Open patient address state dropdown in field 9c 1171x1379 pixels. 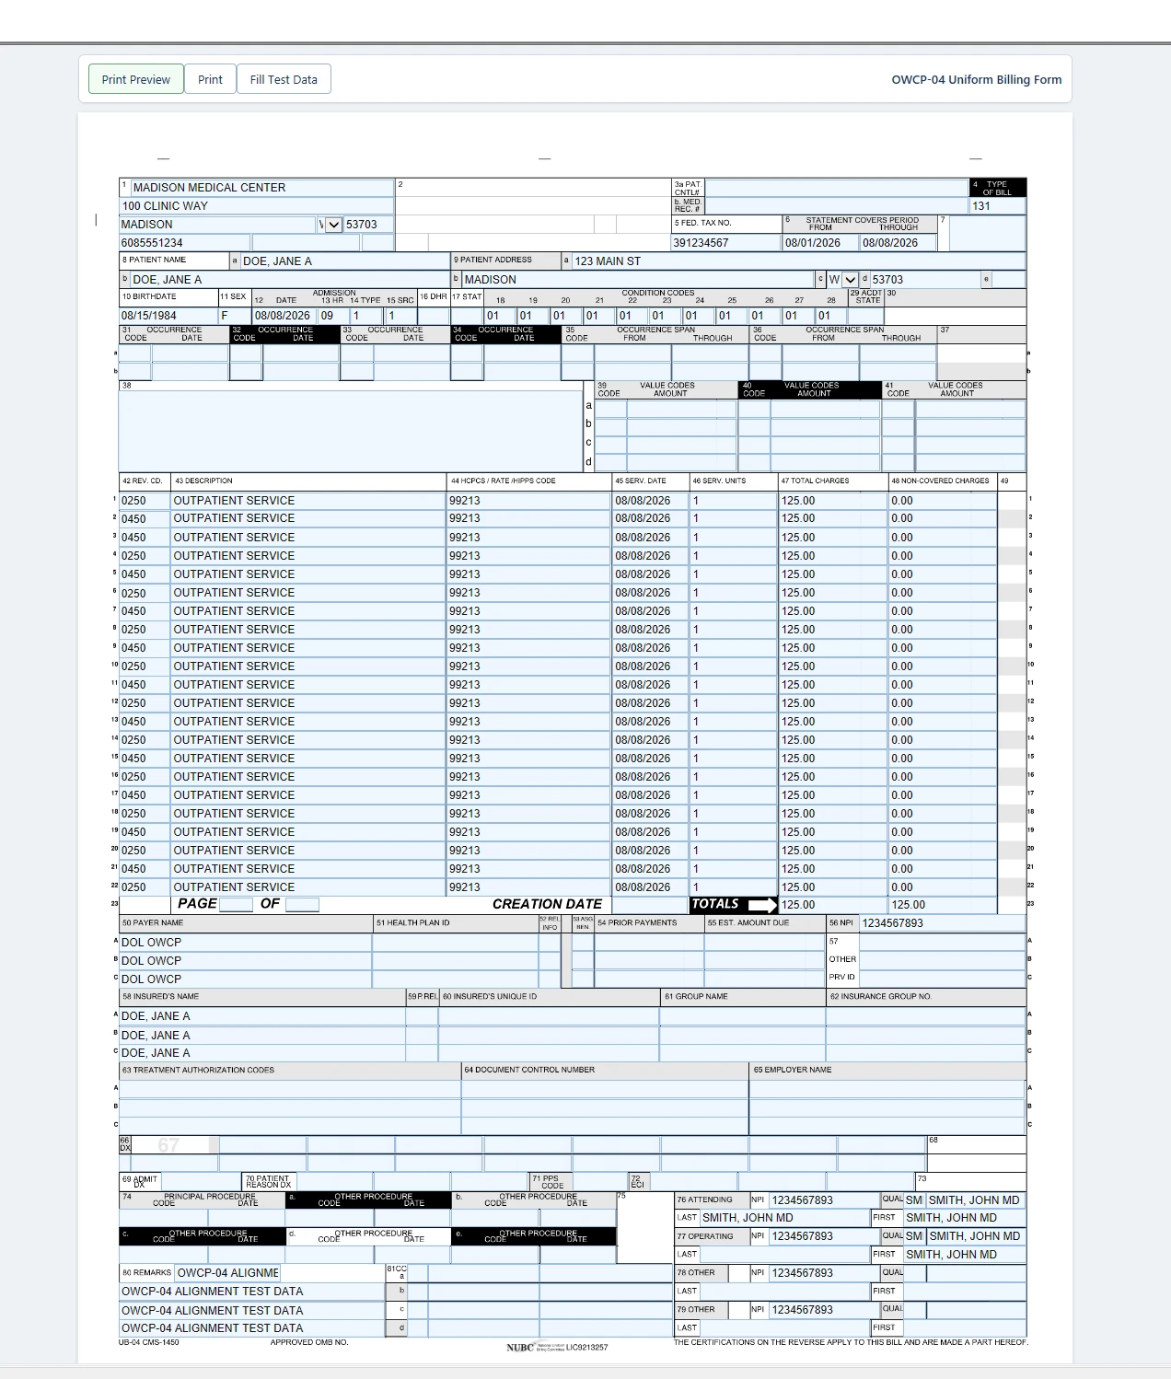[843, 279]
